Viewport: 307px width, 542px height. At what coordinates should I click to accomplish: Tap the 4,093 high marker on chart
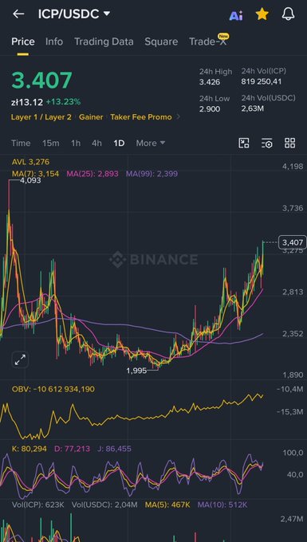point(30,180)
